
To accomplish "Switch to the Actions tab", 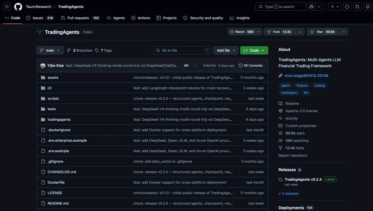I will [x=141, y=18].
